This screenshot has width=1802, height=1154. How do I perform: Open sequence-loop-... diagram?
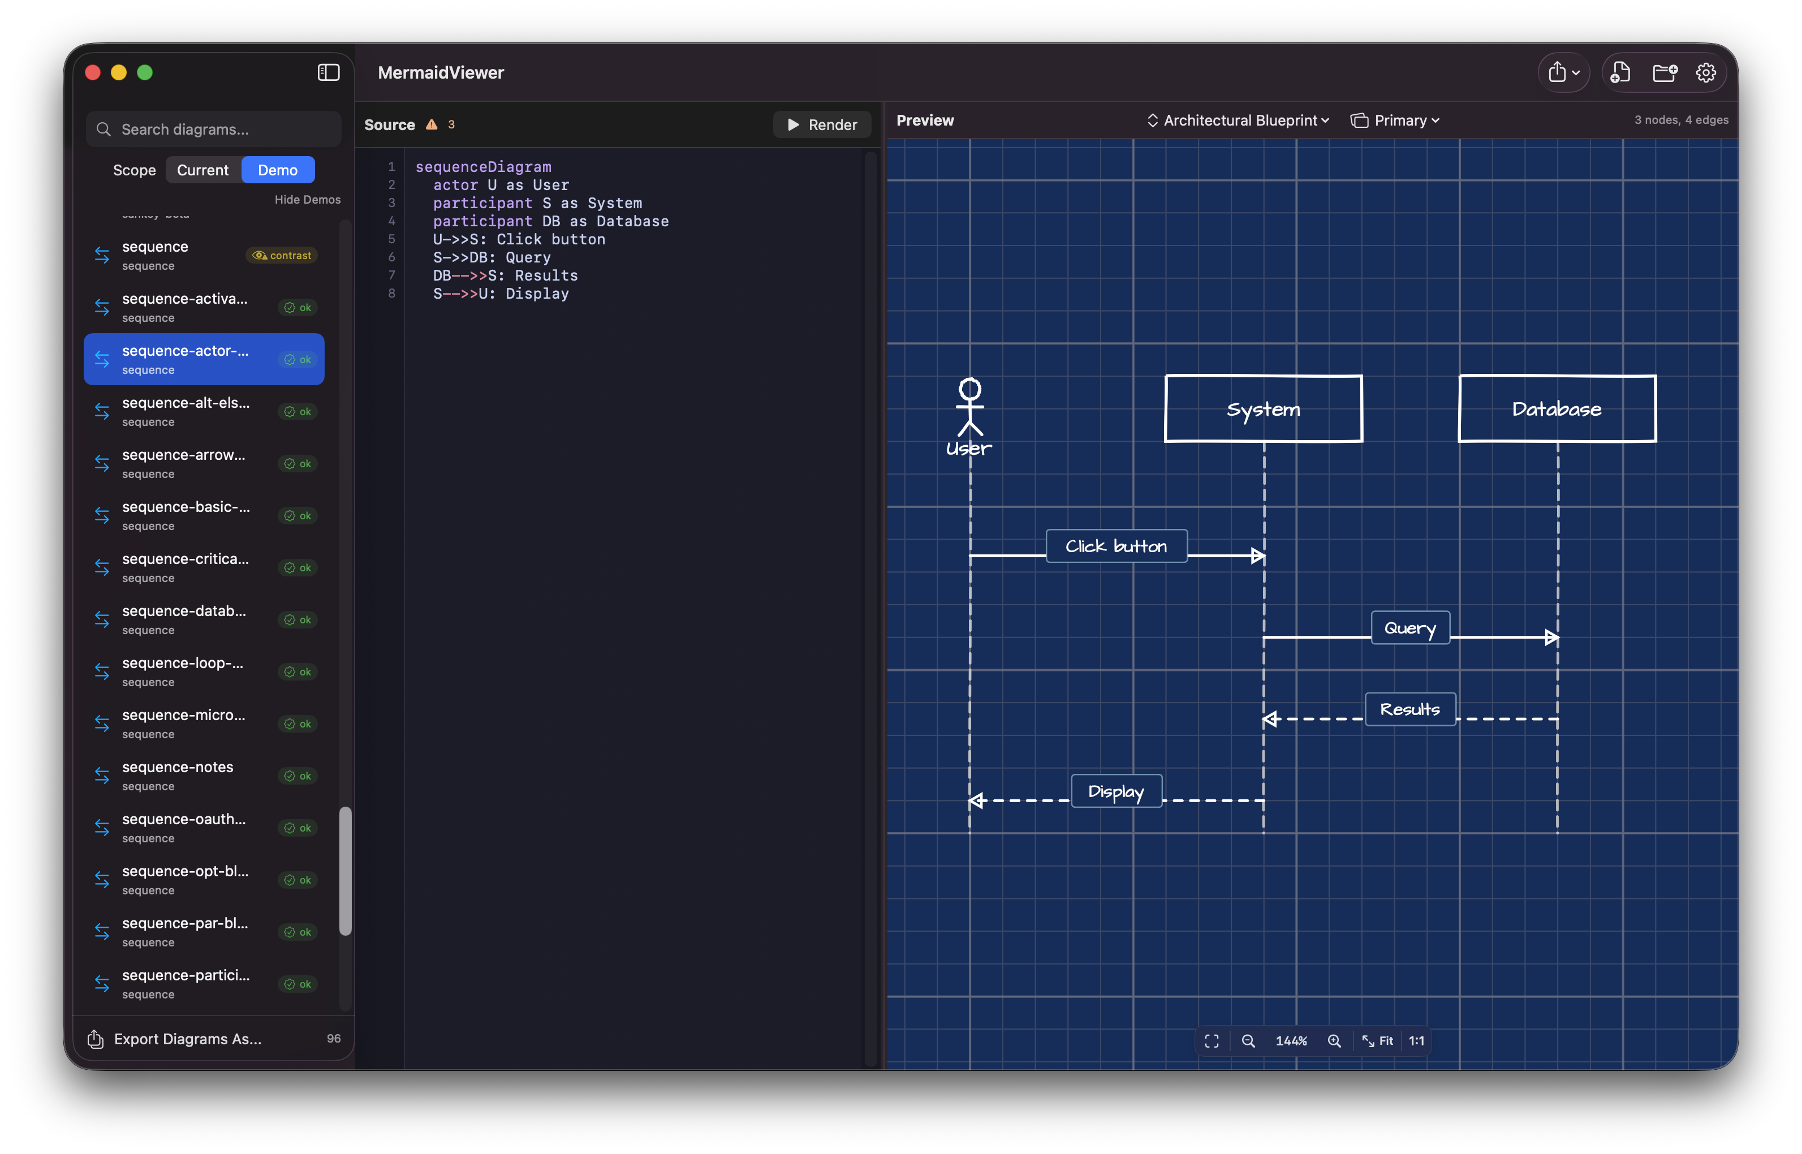[204, 672]
